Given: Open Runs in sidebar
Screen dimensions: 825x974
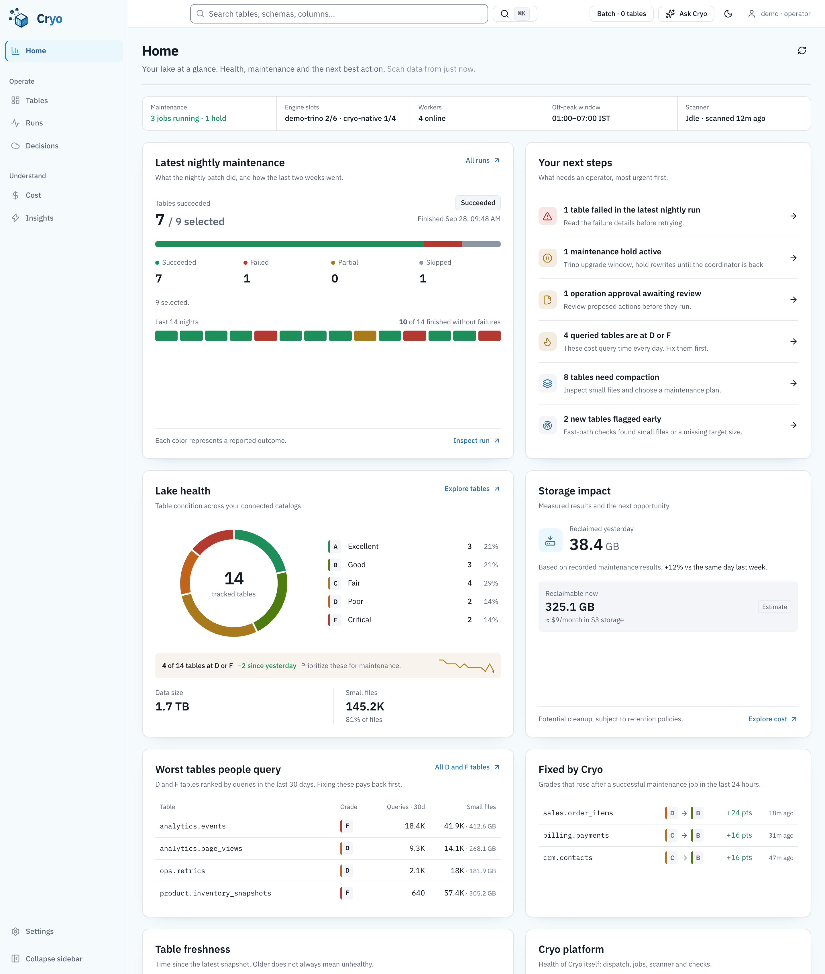Looking at the screenshot, I should click(64, 123).
